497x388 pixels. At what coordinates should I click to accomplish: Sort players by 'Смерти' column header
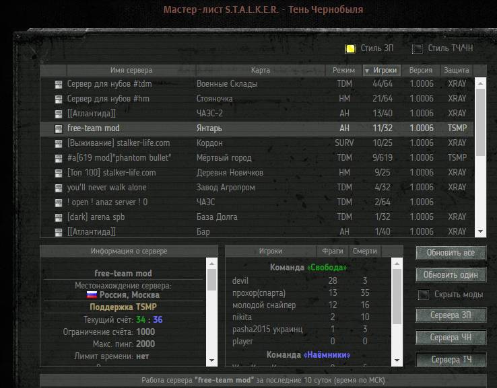(x=365, y=251)
